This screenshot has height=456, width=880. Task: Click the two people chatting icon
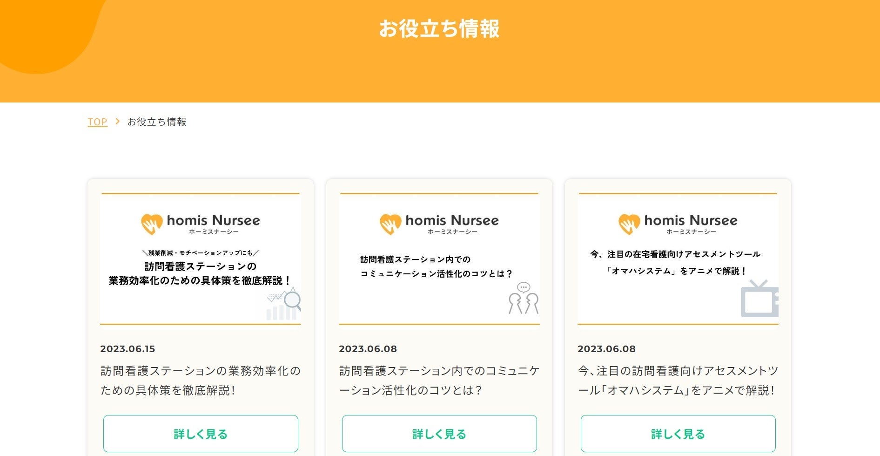pyautogui.click(x=524, y=299)
